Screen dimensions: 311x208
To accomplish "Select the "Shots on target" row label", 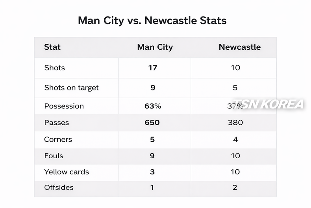I will pyautogui.click(x=71, y=88).
